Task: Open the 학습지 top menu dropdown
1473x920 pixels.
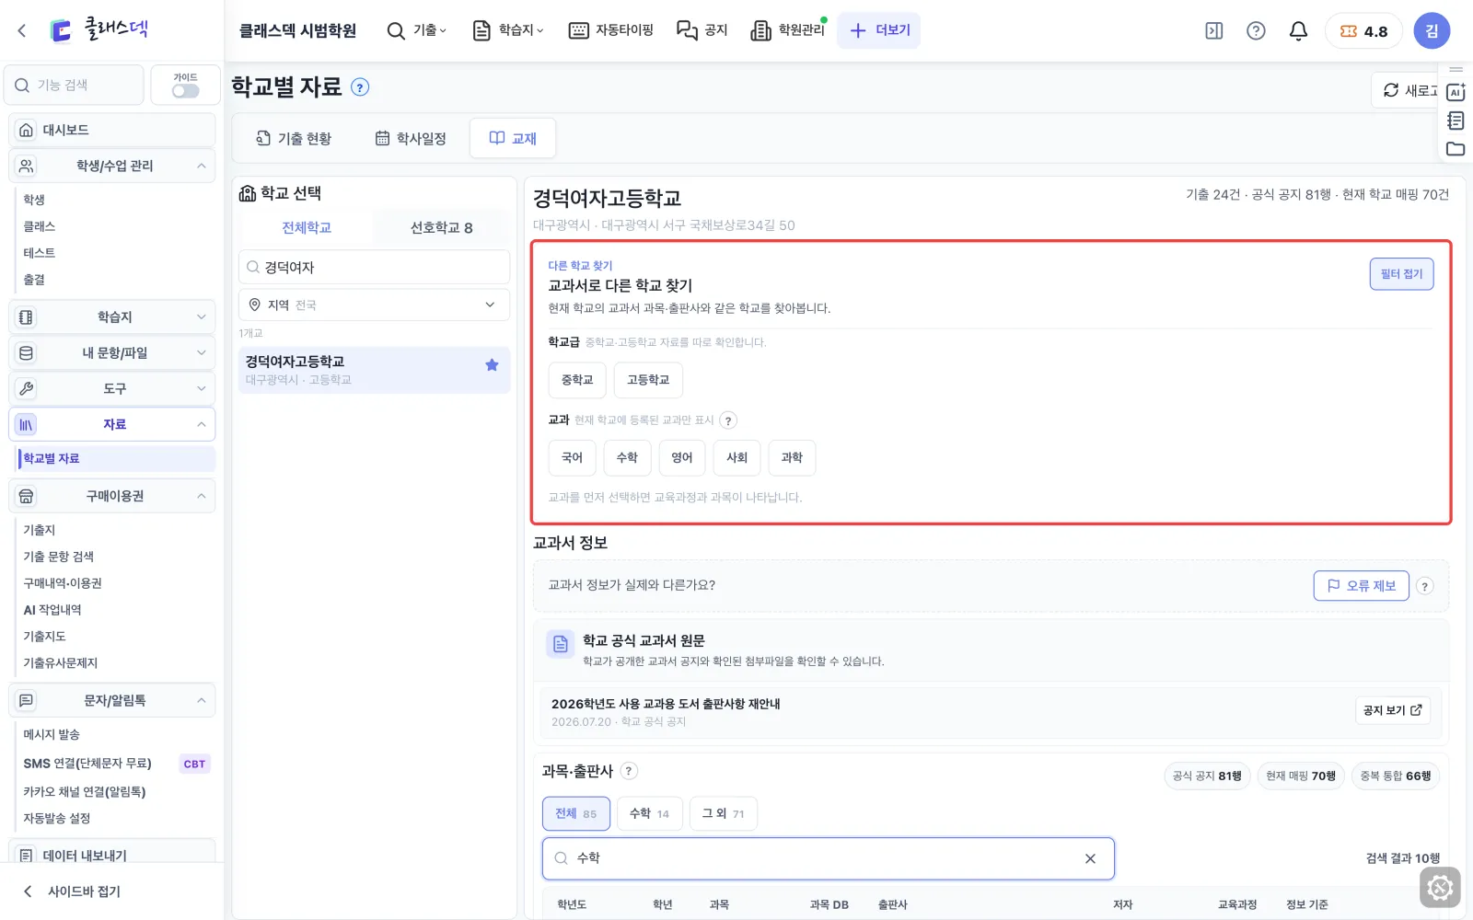Action: pyautogui.click(x=507, y=30)
